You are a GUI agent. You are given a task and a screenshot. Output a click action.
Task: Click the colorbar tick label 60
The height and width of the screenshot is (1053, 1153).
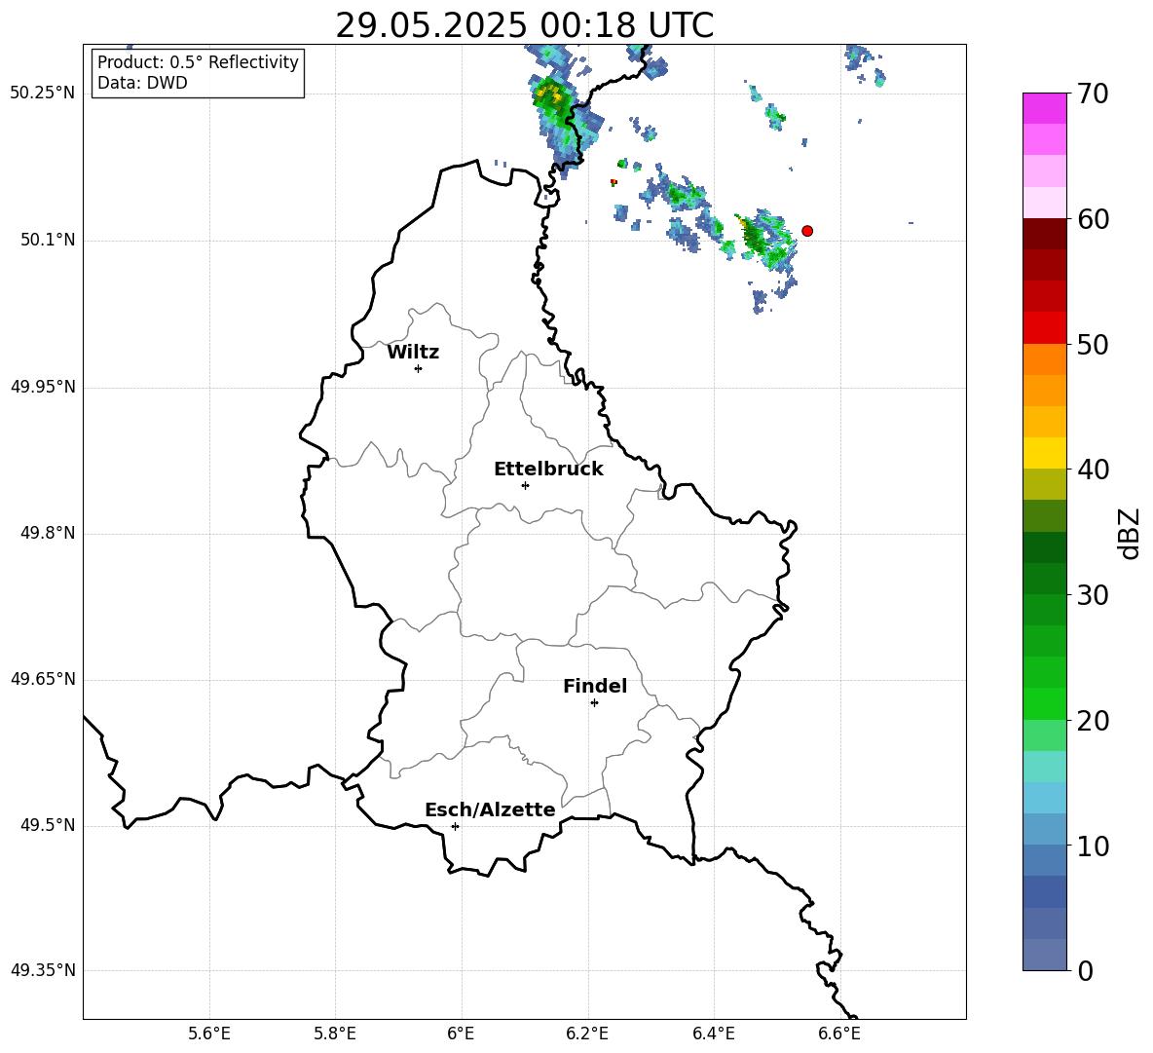pos(1093,219)
